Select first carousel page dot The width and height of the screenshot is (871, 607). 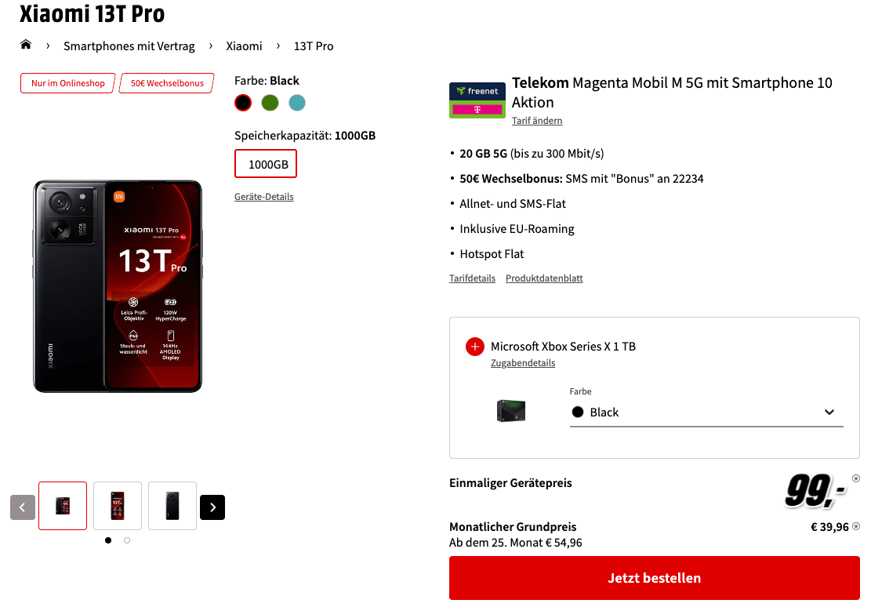107,540
